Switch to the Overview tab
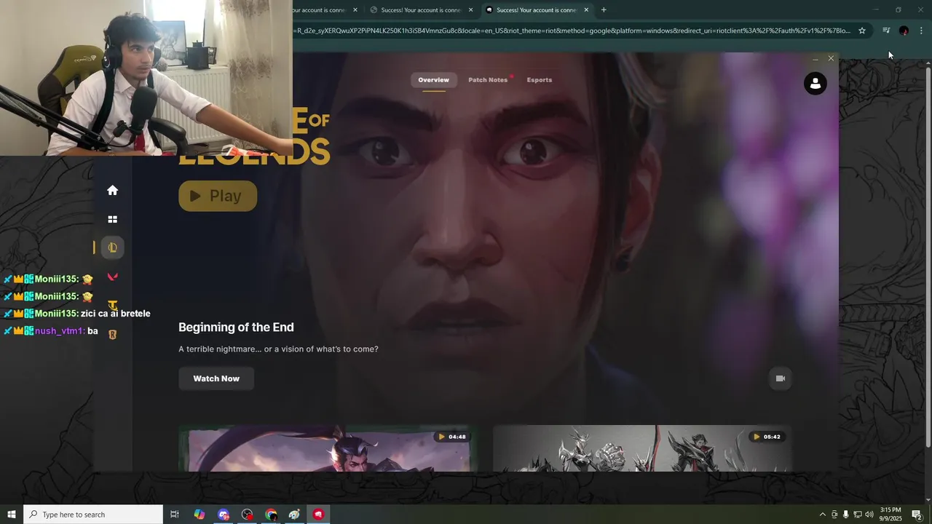Image resolution: width=932 pixels, height=524 pixels. (433, 80)
